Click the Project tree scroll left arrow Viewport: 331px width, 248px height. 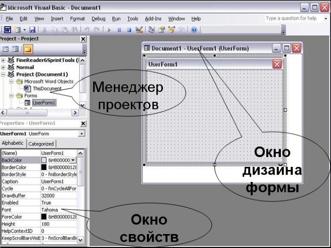click(3, 113)
